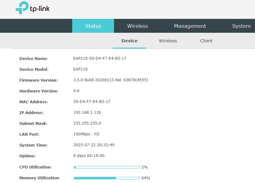The width and height of the screenshot is (255, 183).
Task: Click the Hardware Version label
Action: [39, 91]
